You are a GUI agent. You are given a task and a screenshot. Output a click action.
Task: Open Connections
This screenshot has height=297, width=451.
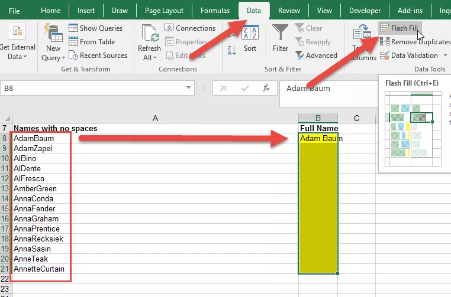190,28
